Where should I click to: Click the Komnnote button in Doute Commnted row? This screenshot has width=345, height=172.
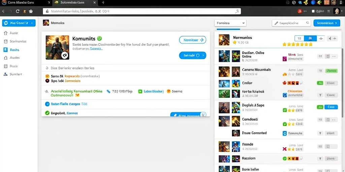pyautogui.click(x=295, y=133)
